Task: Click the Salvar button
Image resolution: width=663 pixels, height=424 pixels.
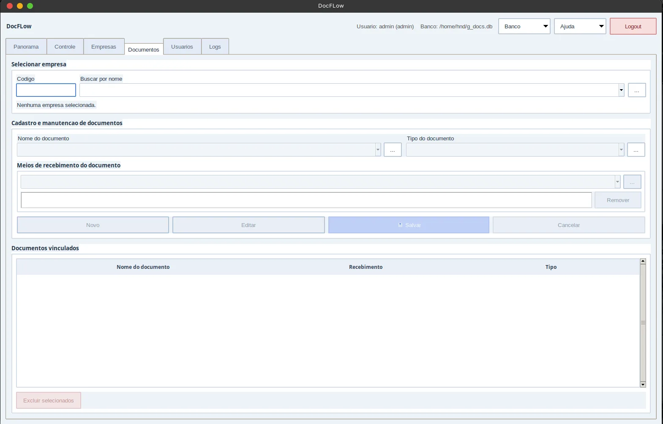Action: coord(409,225)
